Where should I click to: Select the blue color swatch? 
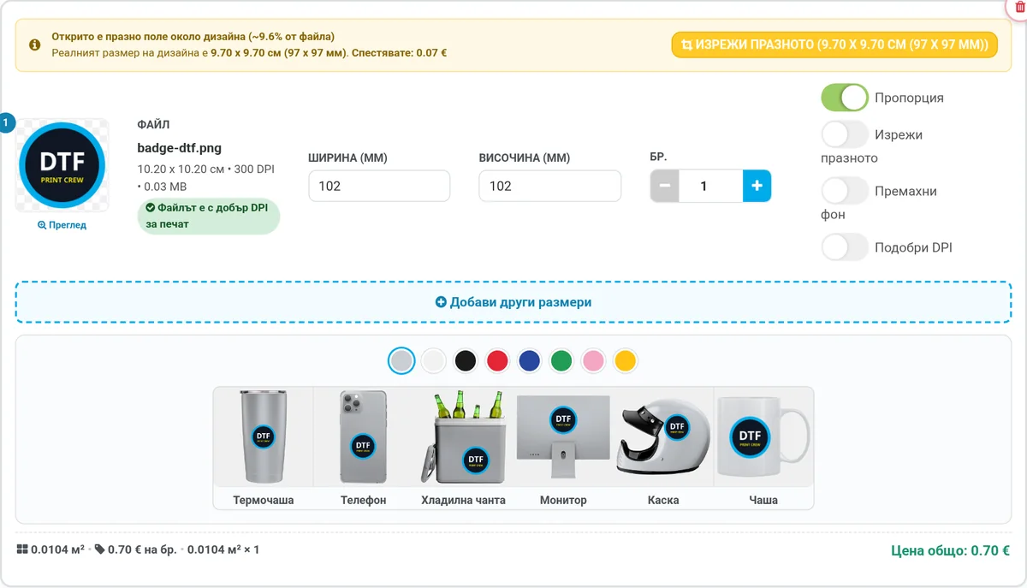530,361
